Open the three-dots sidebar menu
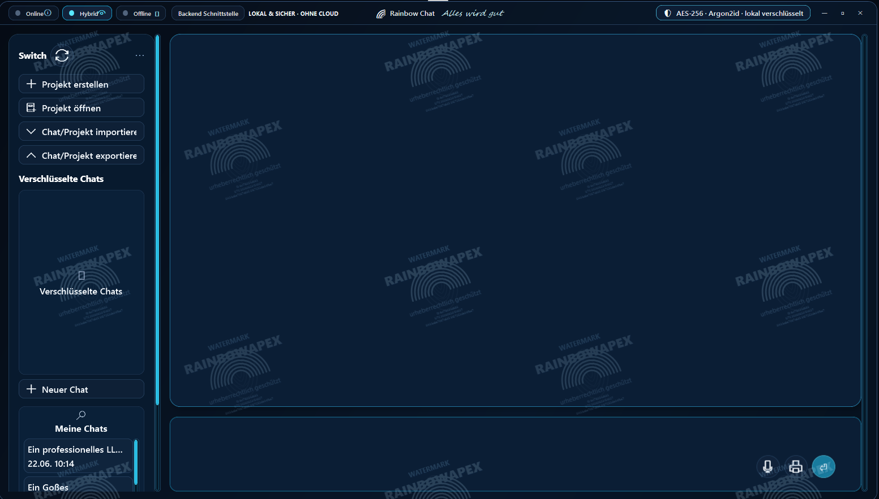 (x=140, y=55)
